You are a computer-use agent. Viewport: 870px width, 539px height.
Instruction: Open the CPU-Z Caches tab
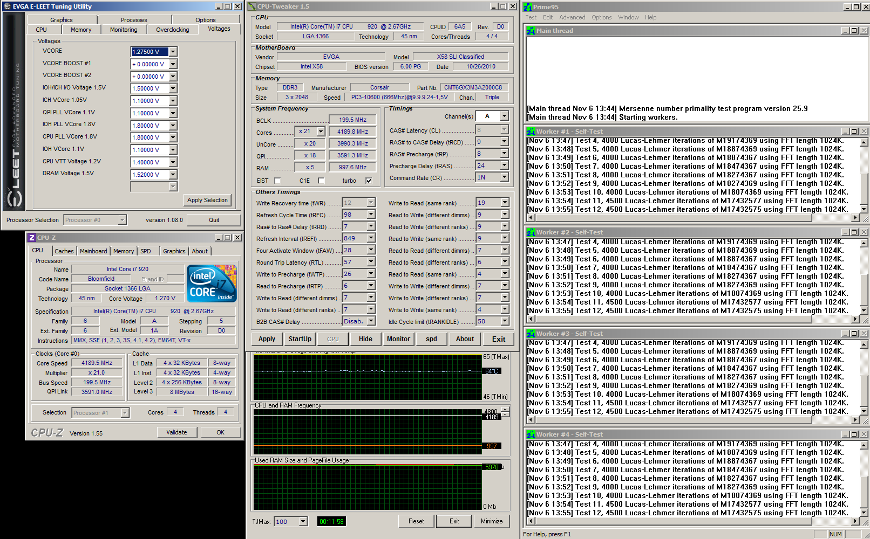point(64,251)
